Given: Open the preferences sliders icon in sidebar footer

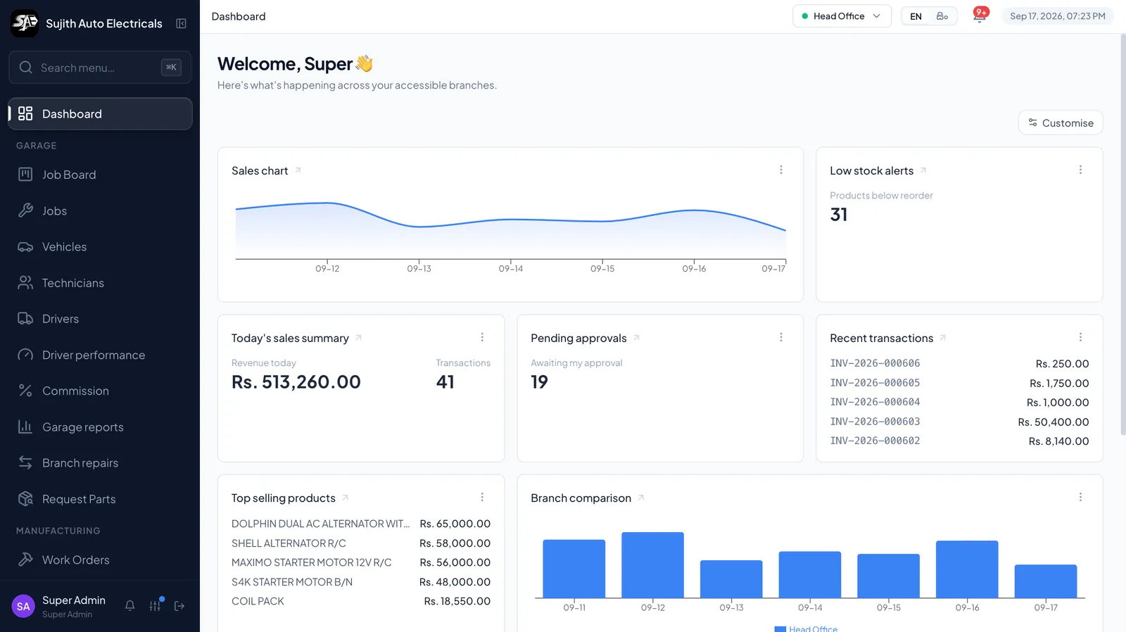Looking at the screenshot, I should (x=155, y=606).
